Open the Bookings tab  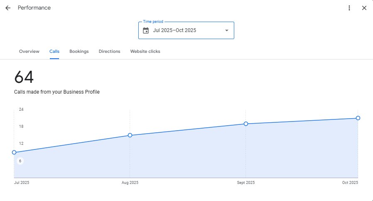[x=79, y=51]
